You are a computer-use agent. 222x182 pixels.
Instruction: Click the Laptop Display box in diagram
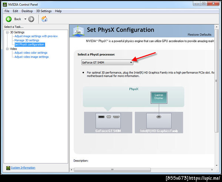(159, 97)
